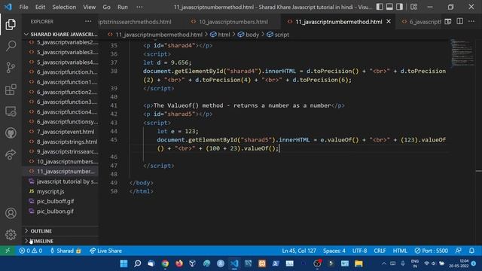This screenshot has width=482, height=271.
Task: Open the Search view in activity bar
Action: pos(11,46)
